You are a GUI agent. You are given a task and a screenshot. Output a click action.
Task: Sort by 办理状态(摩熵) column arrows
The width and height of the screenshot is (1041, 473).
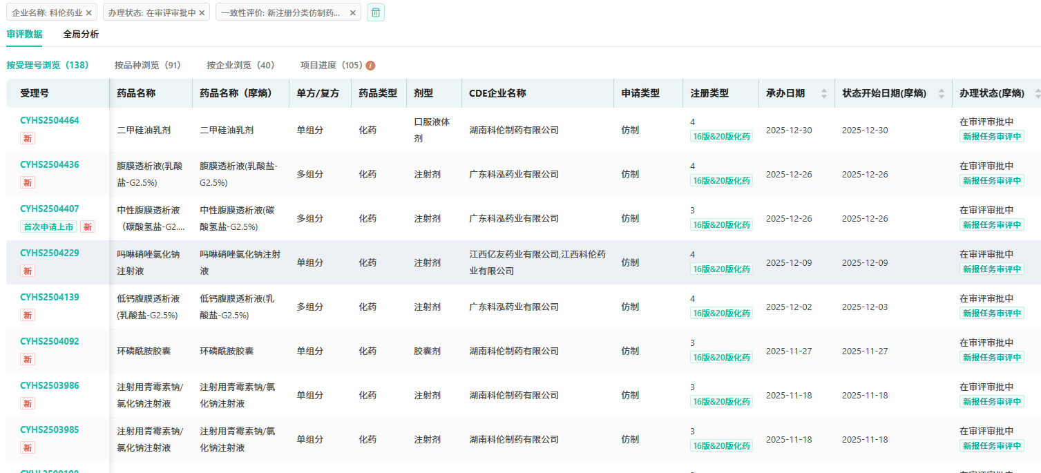point(1037,93)
